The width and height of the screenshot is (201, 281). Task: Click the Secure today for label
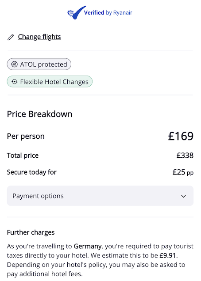pos(31,172)
